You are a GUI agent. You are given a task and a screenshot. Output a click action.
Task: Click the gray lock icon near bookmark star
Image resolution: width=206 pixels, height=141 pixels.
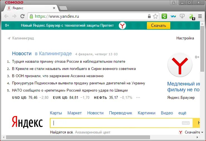click(x=149, y=16)
